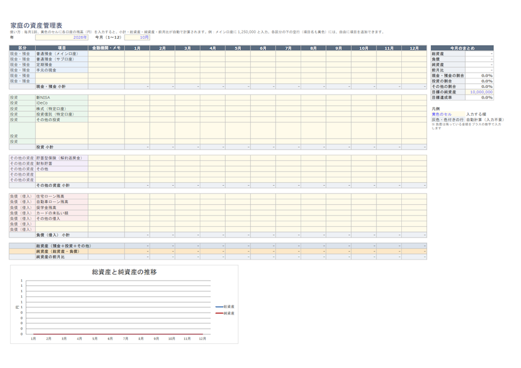This screenshot has height=368, width=521.
Task: Click the 定期預金 item cell
Action: click(62, 65)
